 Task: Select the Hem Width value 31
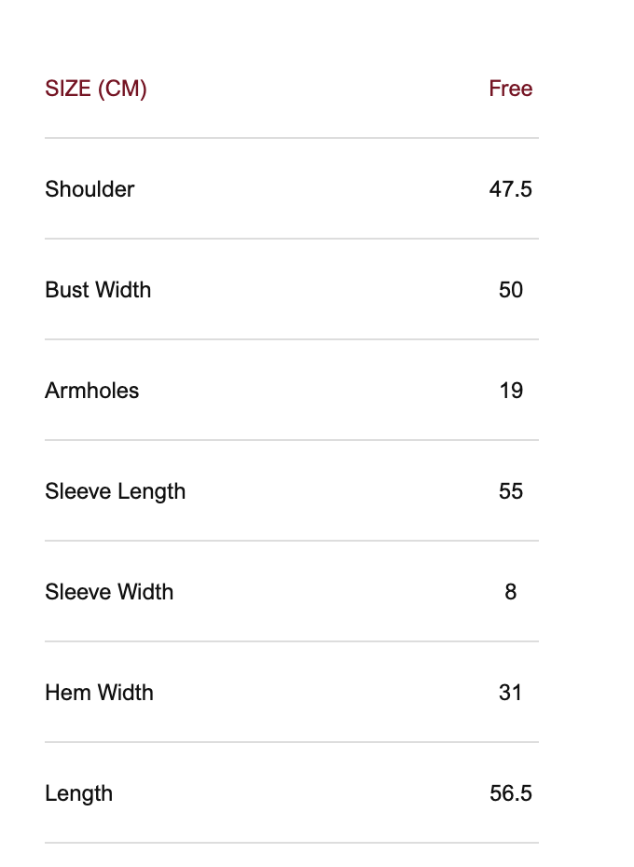510,693
